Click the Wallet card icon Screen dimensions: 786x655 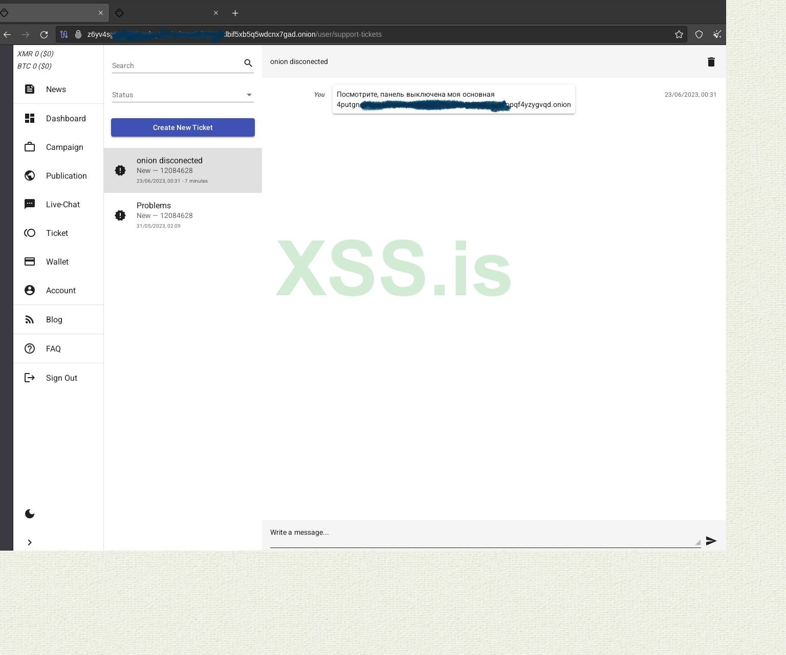(x=30, y=261)
